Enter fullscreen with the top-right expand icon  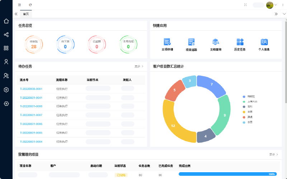click(245, 5)
